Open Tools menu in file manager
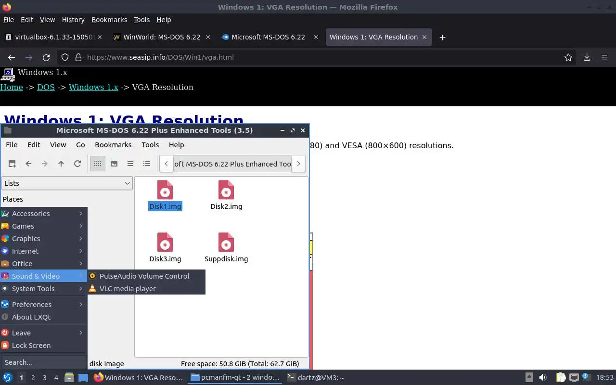Screen dimensions: 616x385 [x=150, y=145]
